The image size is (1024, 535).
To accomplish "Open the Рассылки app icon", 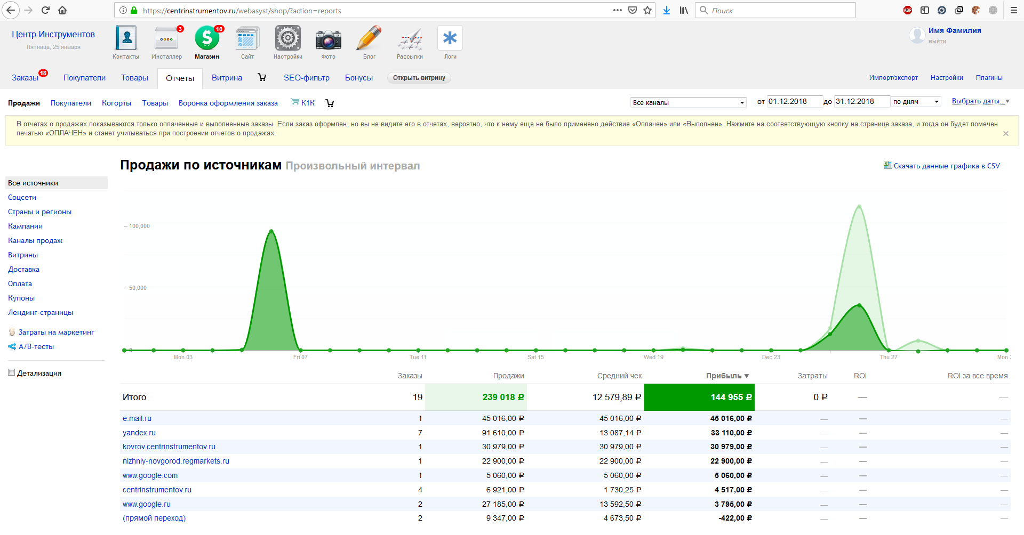I will [x=410, y=39].
